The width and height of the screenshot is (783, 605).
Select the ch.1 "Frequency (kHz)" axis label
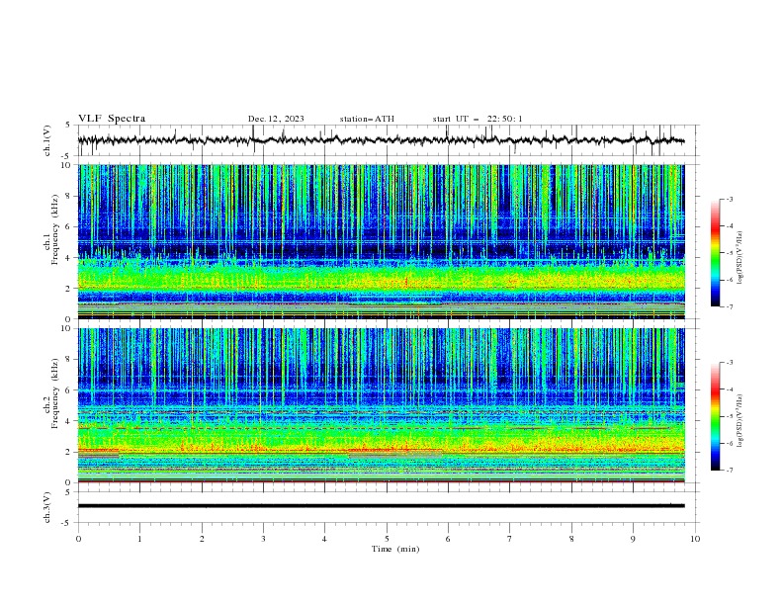click(55, 229)
